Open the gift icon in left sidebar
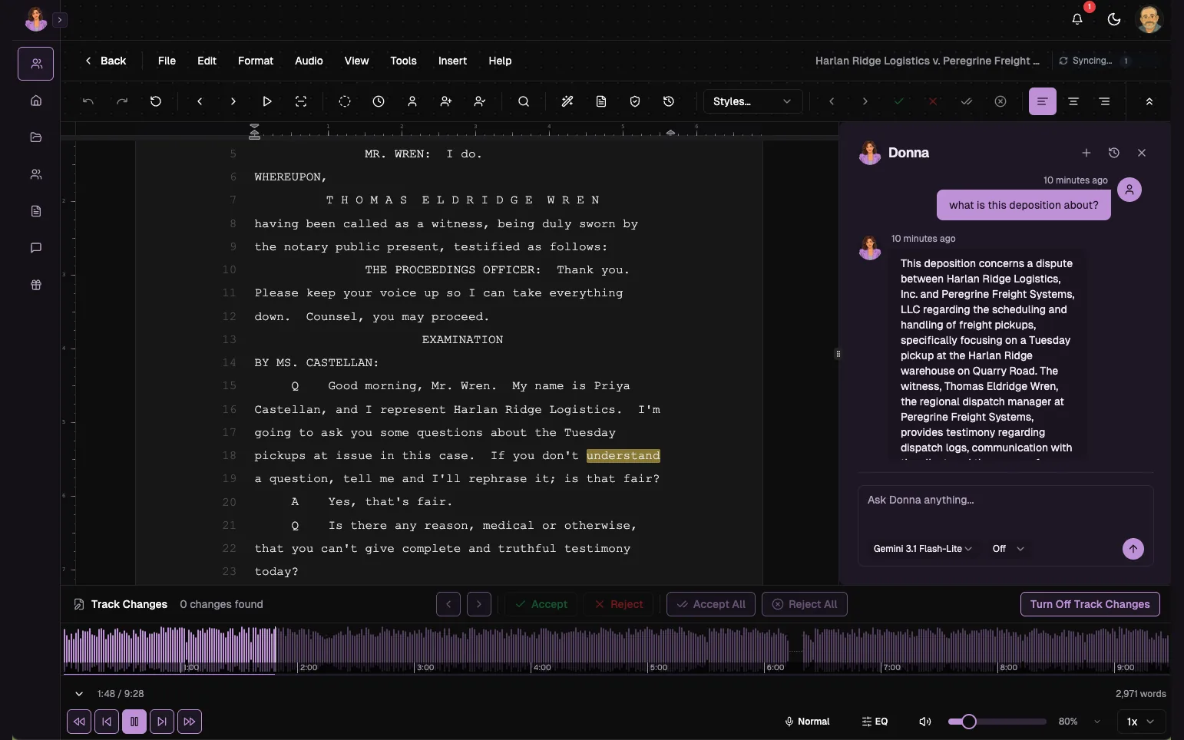 point(36,285)
